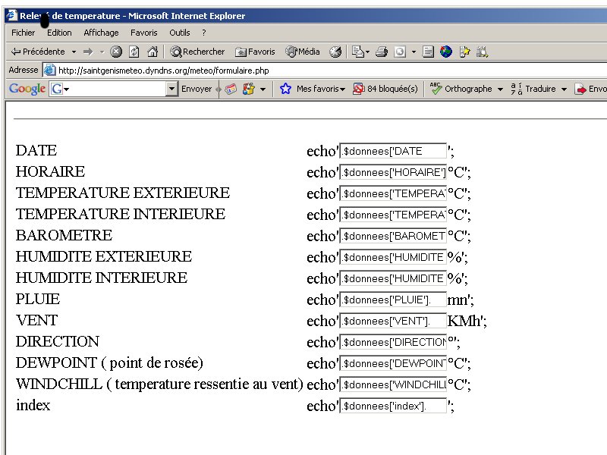Click the Orthographe spell check button
Viewport: 607px width, 455px height.
(461, 89)
